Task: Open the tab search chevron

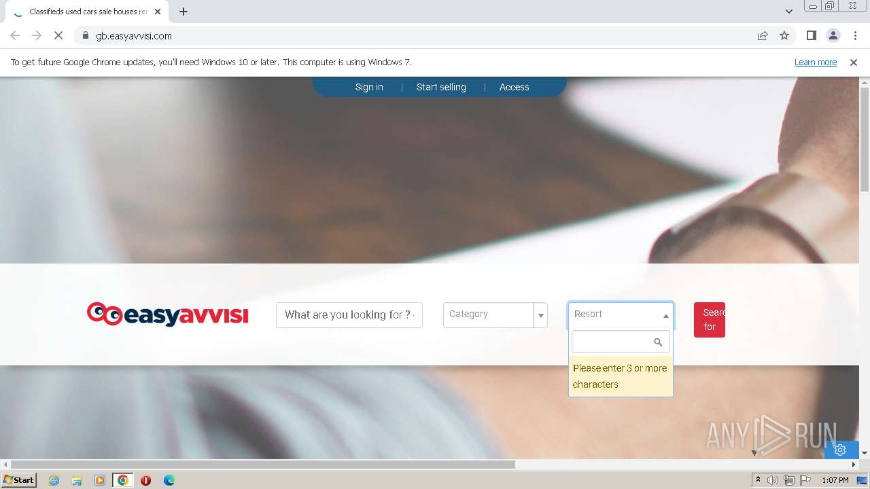Action: [788, 12]
